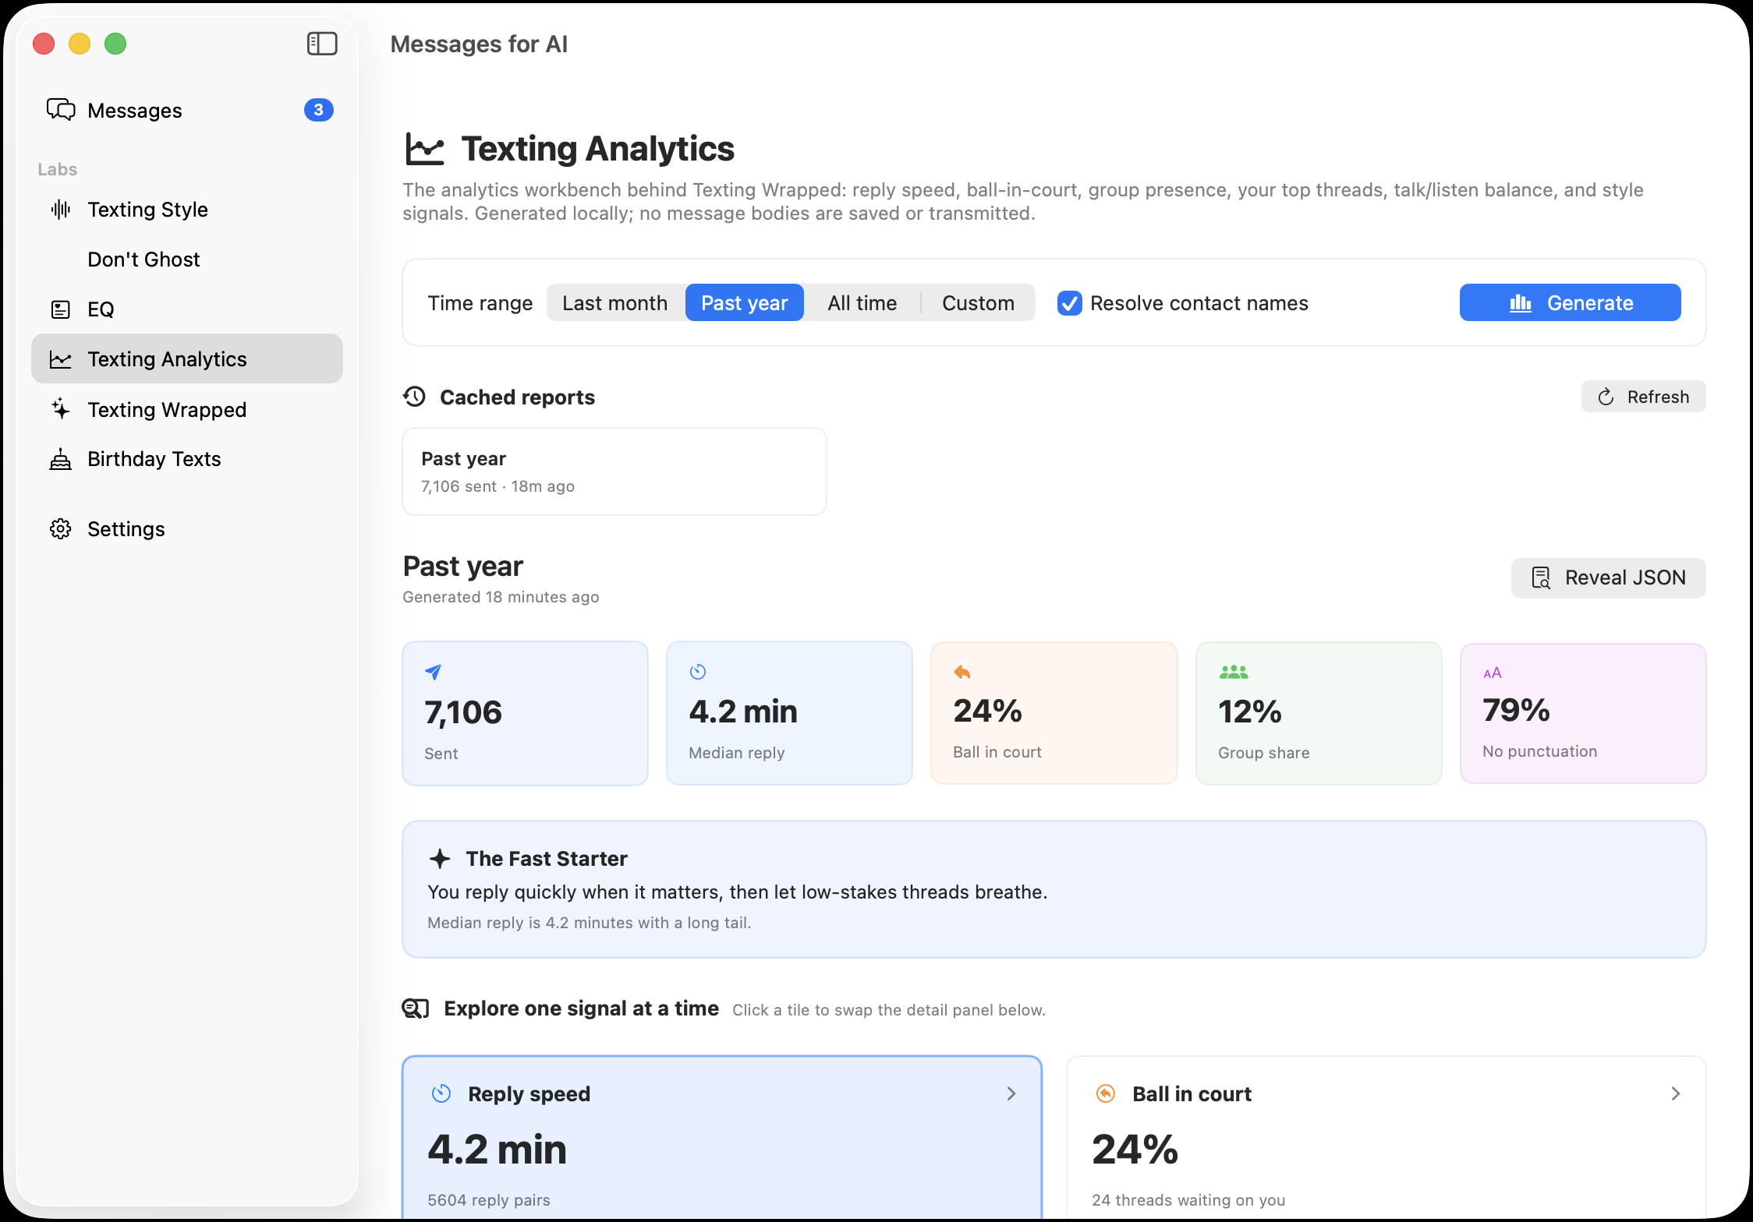Select the Last month time range
Screen dimensions: 1753x1222
point(615,303)
